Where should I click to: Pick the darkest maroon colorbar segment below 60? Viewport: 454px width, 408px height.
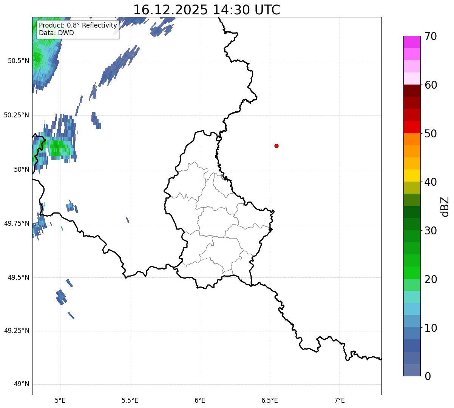(x=412, y=91)
